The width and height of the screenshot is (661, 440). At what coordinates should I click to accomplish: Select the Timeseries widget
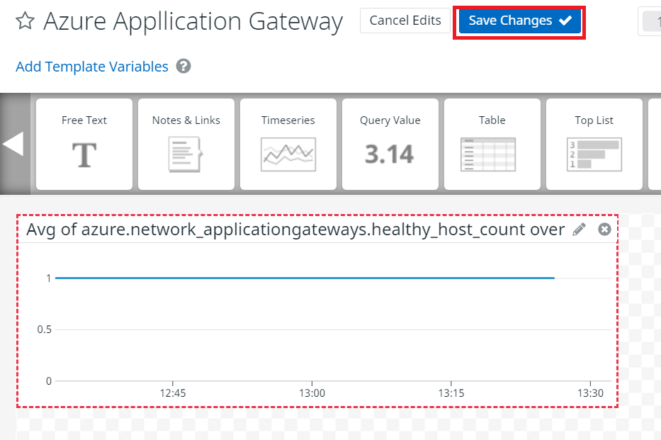click(288, 144)
